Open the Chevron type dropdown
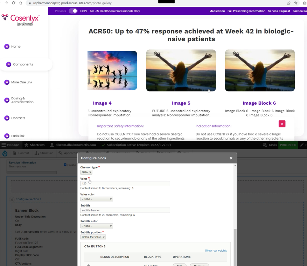The height and width of the screenshot is (266, 307). (x=86, y=172)
